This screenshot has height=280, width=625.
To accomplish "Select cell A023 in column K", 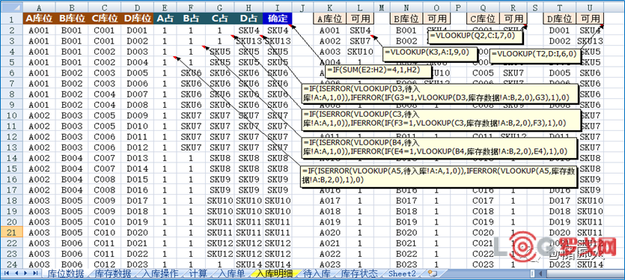I will (x=330, y=264).
